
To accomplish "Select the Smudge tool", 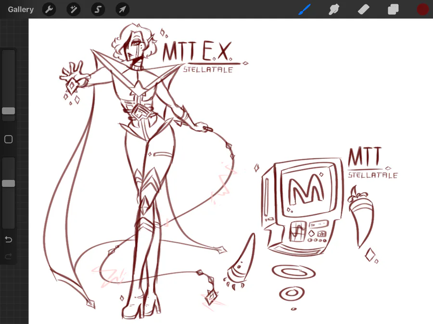I will (334, 10).
